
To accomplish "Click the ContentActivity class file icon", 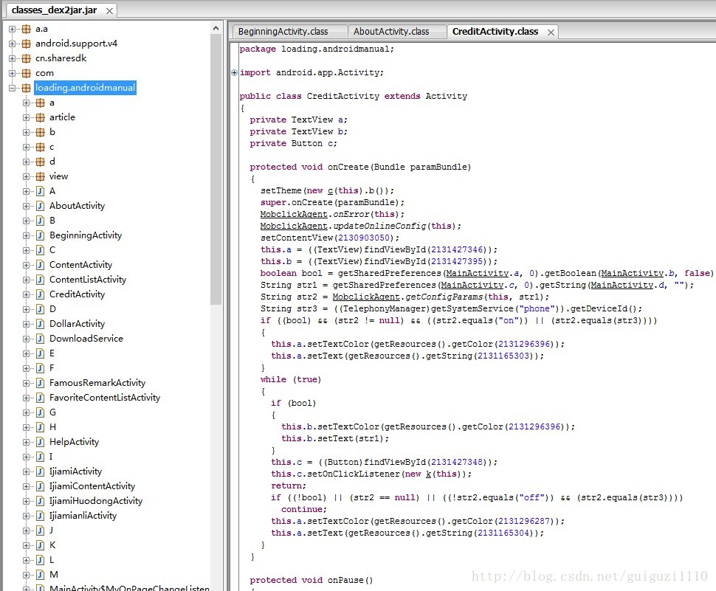I will [40, 265].
